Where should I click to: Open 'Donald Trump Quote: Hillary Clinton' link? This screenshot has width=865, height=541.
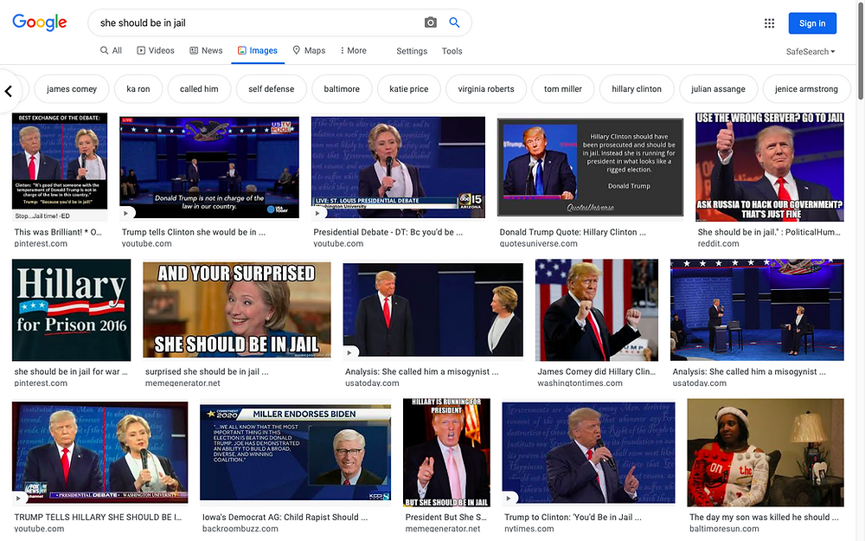pos(573,232)
